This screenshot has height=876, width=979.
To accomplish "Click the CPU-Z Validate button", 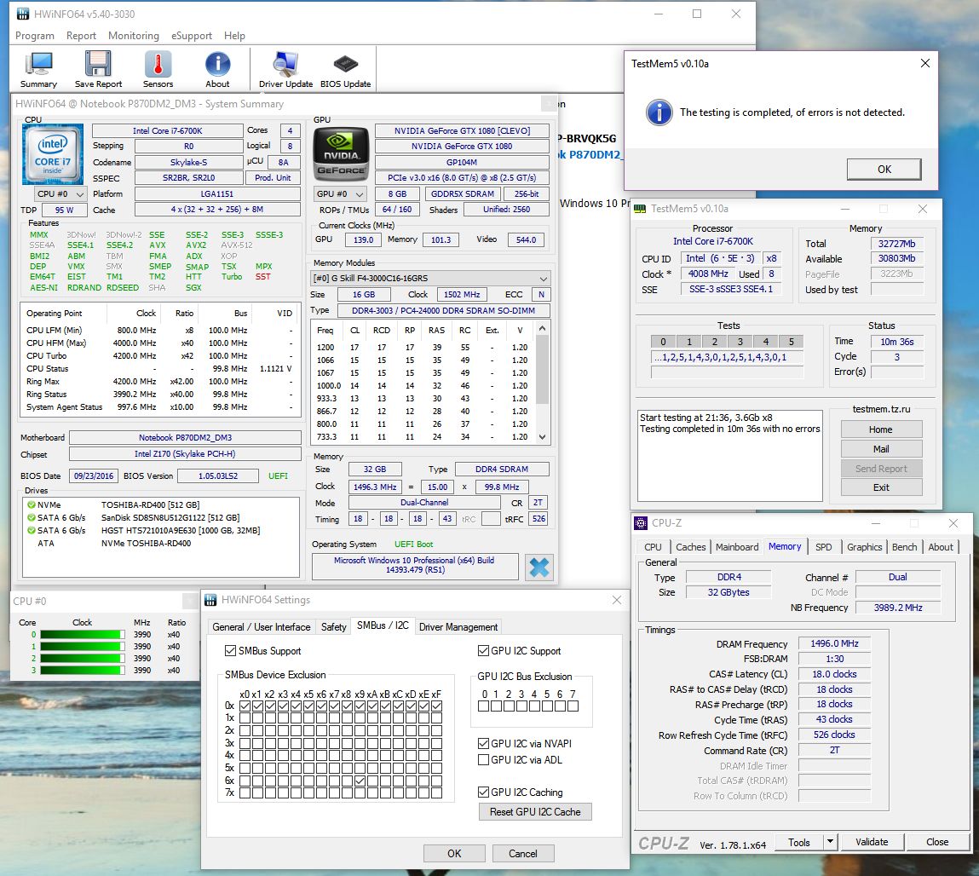I will point(872,842).
